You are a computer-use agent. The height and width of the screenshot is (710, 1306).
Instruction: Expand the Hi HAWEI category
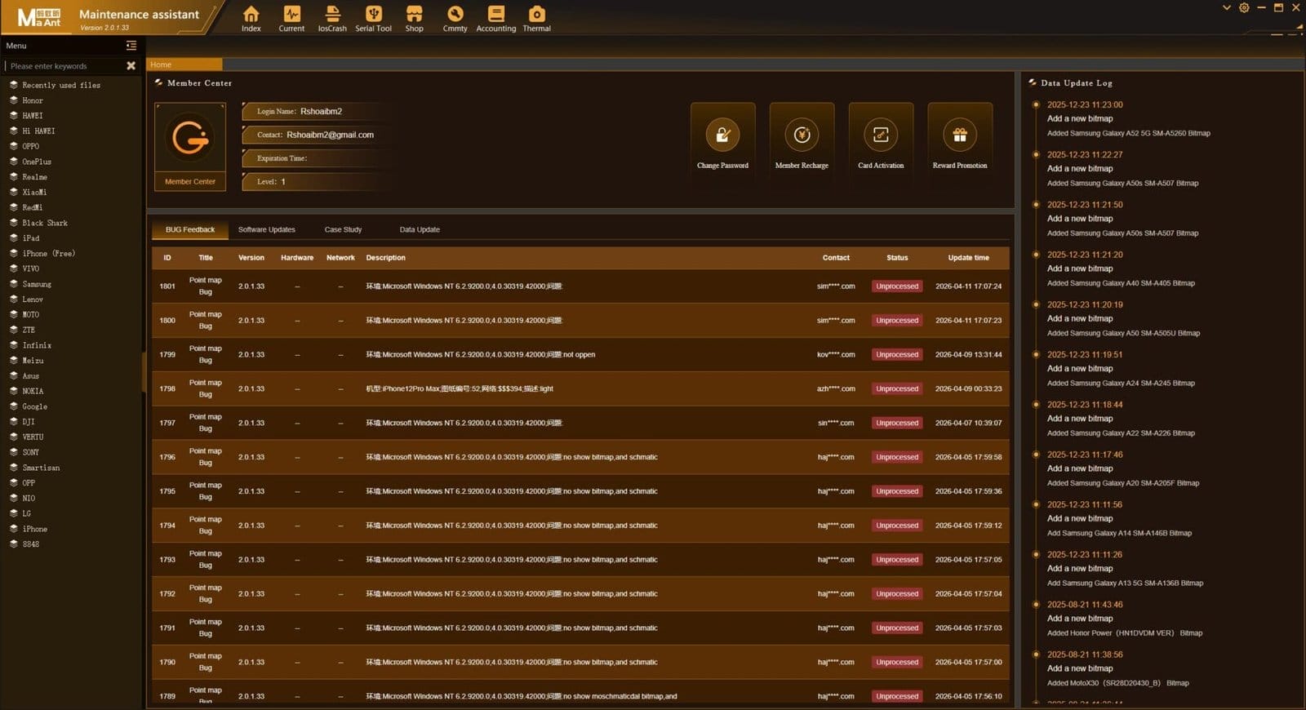32,131
